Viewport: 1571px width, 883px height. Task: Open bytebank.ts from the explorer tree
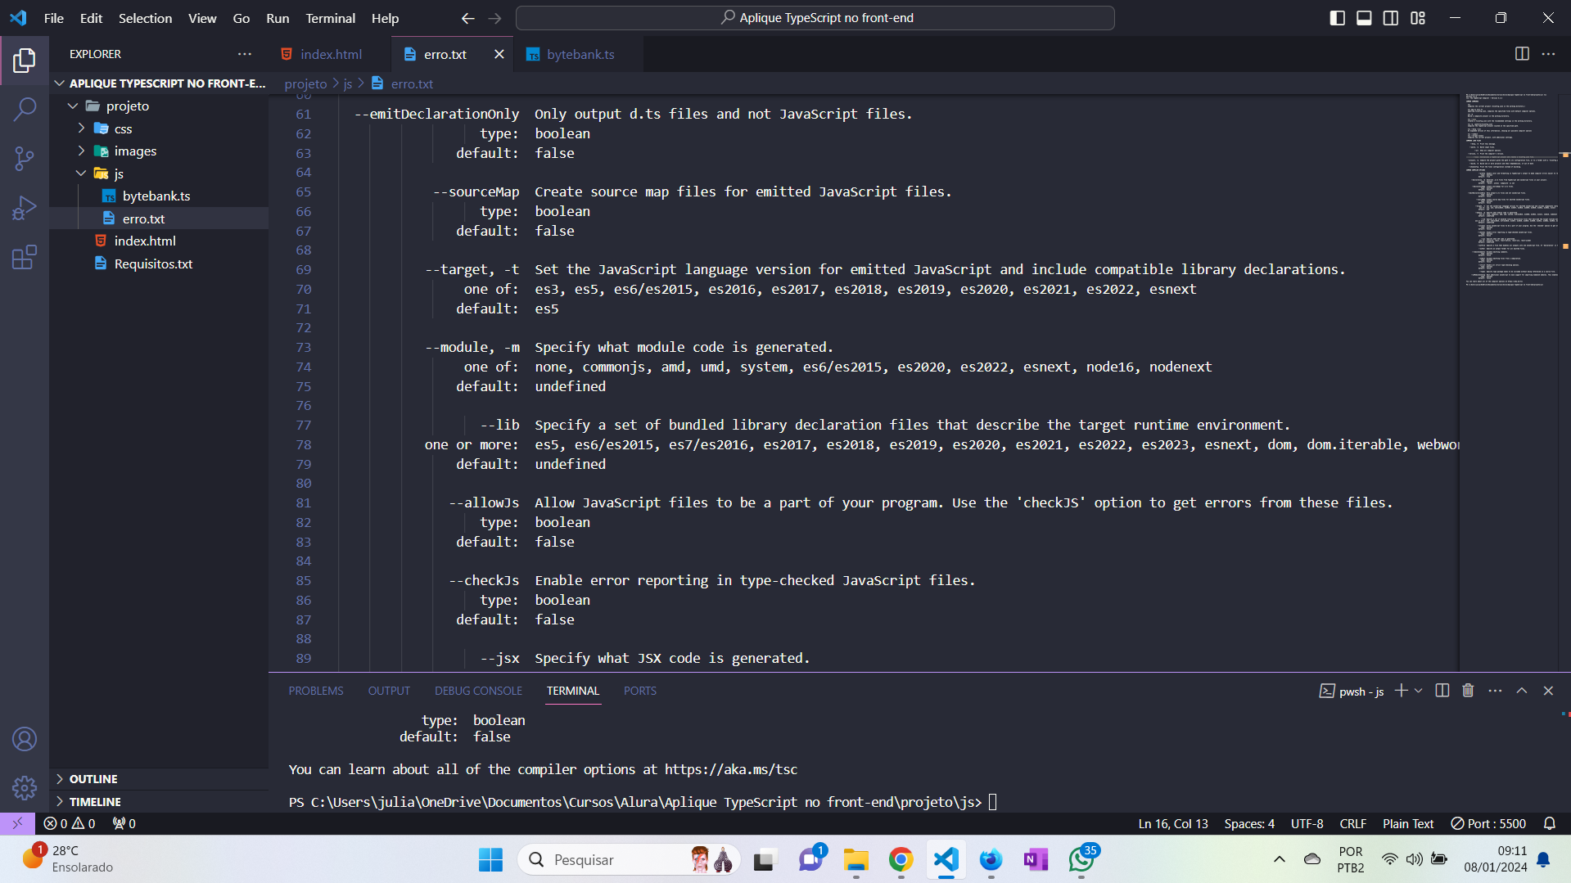(x=160, y=196)
